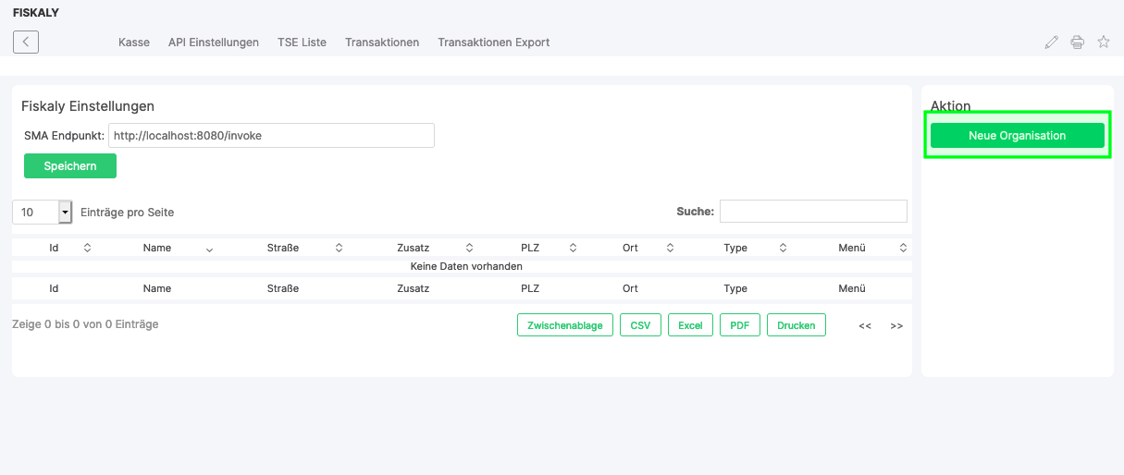Sort table by PLZ column
Image resolution: width=1124 pixels, height=475 pixels.
pyautogui.click(x=573, y=248)
